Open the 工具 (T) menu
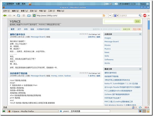The image size is (153, 116). pyautogui.click(x=51, y=11)
